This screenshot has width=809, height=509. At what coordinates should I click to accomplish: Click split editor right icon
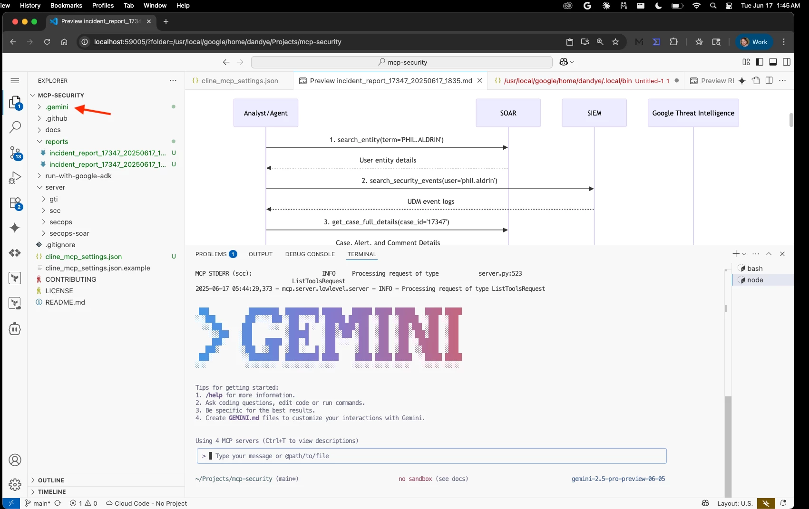click(x=769, y=81)
